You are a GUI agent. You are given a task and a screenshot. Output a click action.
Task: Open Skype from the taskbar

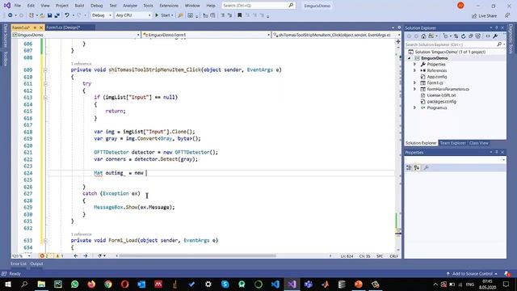tap(225, 284)
